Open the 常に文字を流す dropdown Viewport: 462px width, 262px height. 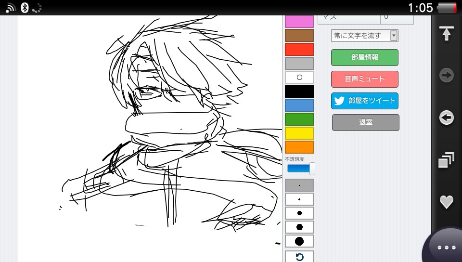click(365, 36)
